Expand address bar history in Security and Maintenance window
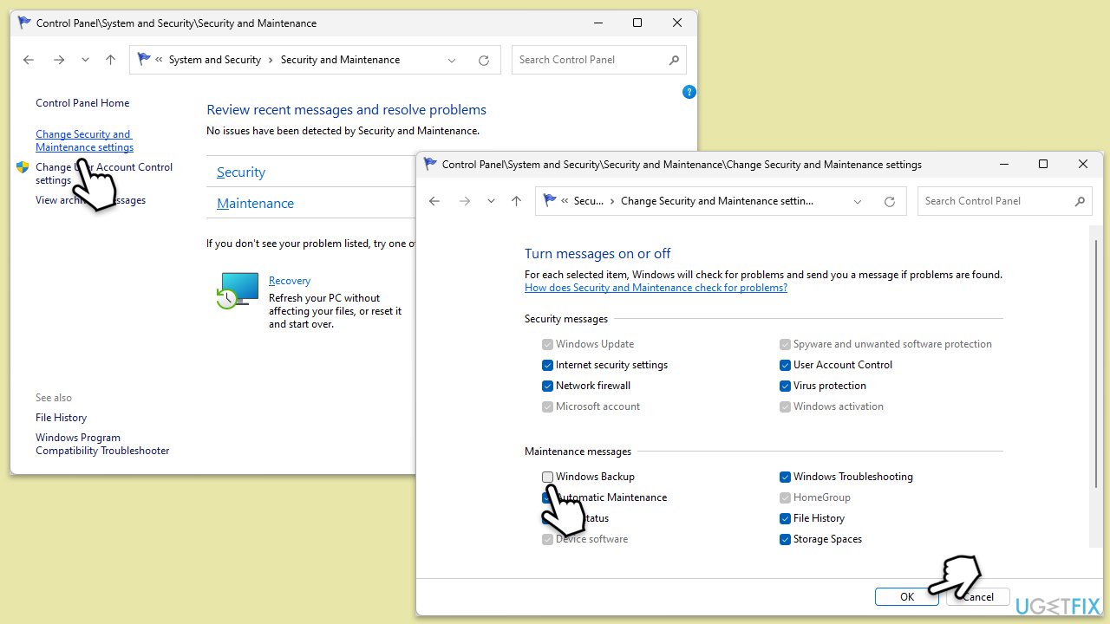Viewport: 1110px width, 624px height. (452, 60)
